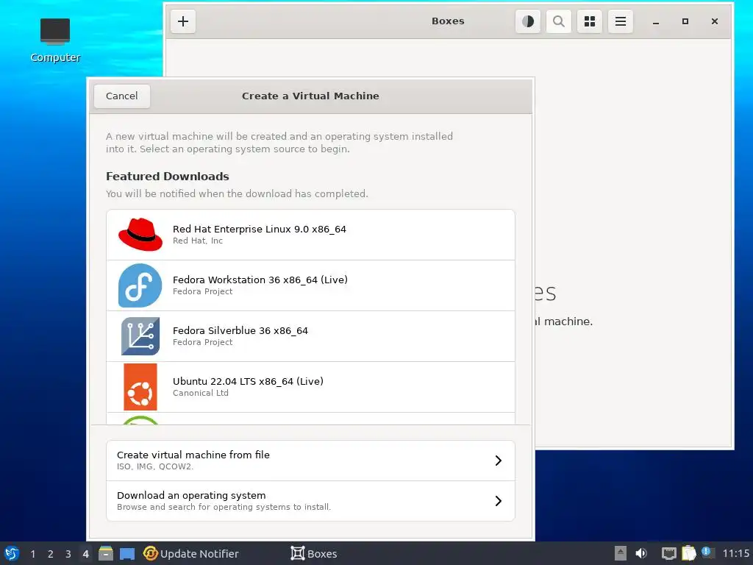753x565 pixels.
Task: Click the plus button in Boxes header
Action: (x=183, y=21)
